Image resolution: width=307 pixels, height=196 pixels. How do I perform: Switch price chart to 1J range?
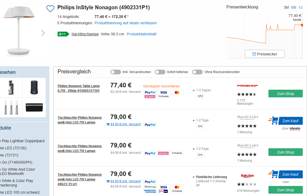[300, 7]
